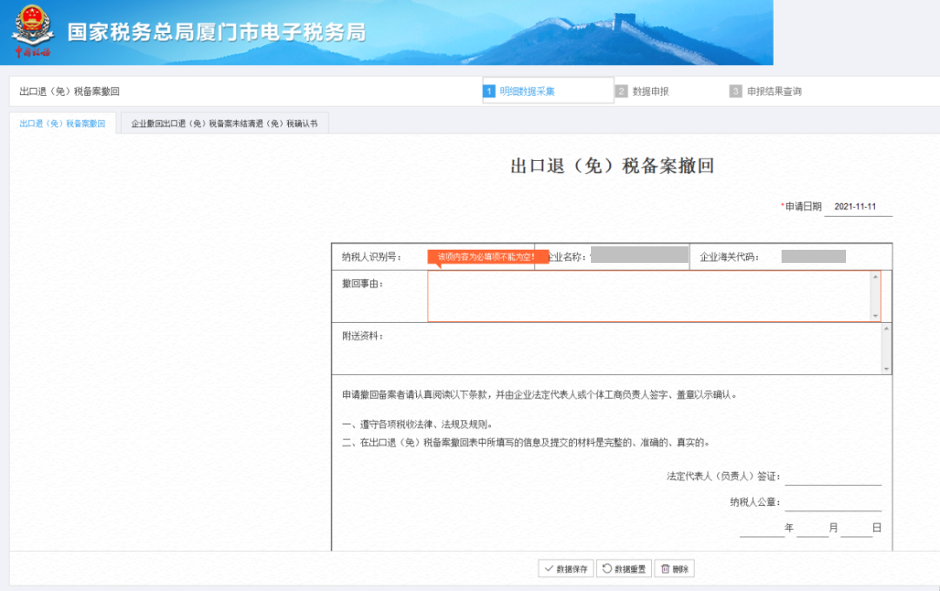Click the 纳税人公章 input line
The height and width of the screenshot is (591, 940).
pyautogui.click(x=833, y=502)
